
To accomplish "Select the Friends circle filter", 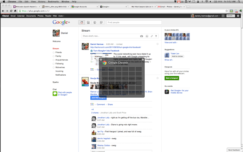I will point(58,52).
